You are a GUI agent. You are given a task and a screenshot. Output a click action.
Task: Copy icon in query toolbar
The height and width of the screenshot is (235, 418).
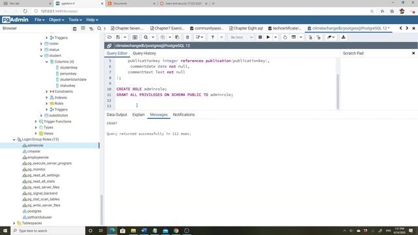[x=163, y=37]
